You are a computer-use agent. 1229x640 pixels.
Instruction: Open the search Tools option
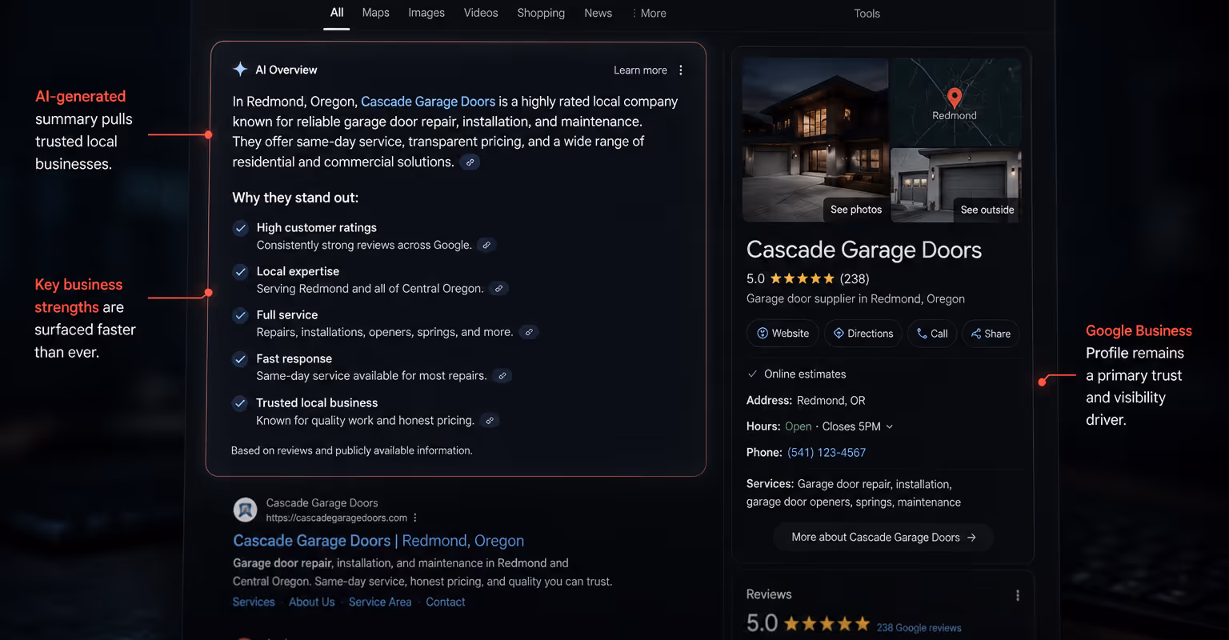pyautogui.click(x=867, y=14)
